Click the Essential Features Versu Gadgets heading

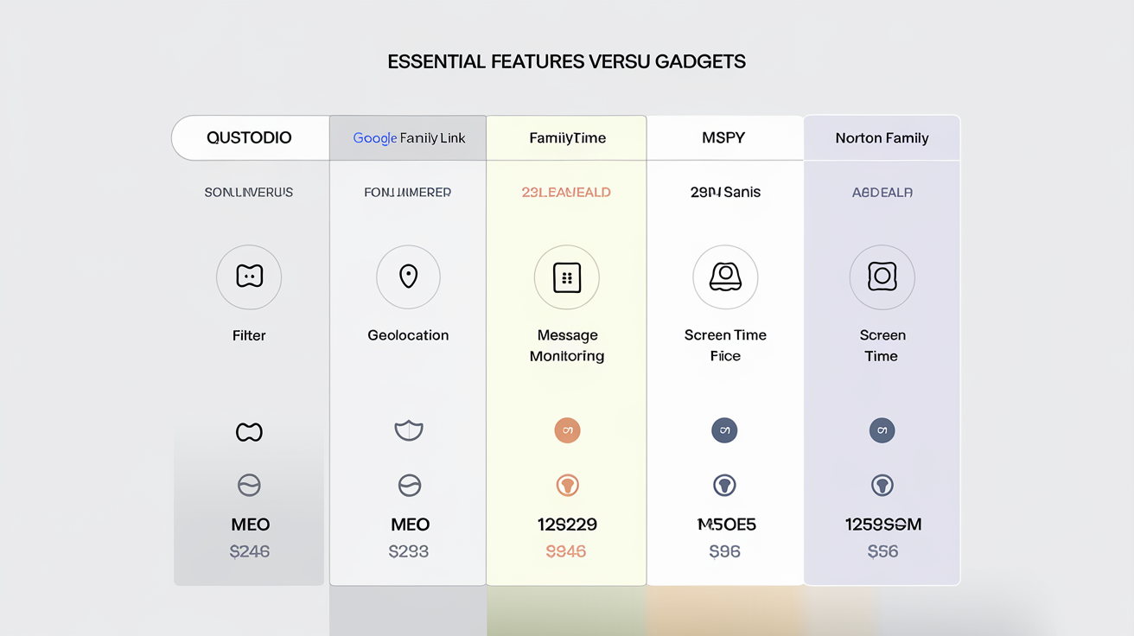566,61
